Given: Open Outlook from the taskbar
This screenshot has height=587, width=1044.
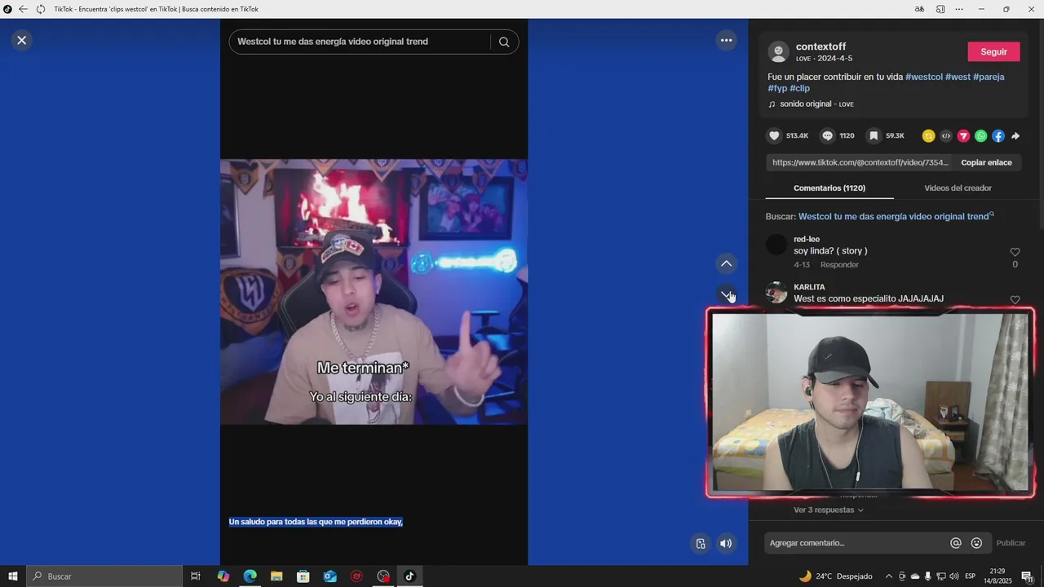Looking at the screenshot, I should (330, 576).
